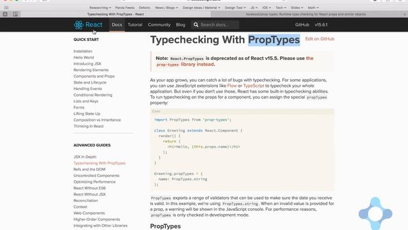Expand the iOS bookmarks folder
408x230 pixels.
tap(266, 8)
